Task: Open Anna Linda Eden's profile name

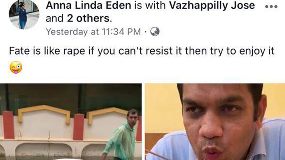Action: tap(89, 5)
